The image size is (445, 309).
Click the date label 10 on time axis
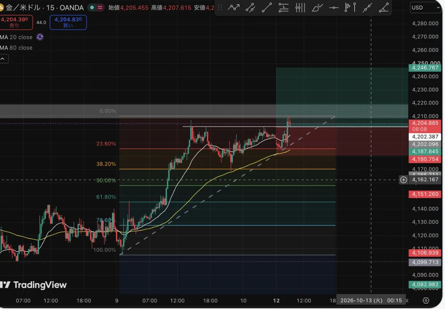[x=243, y=300]
